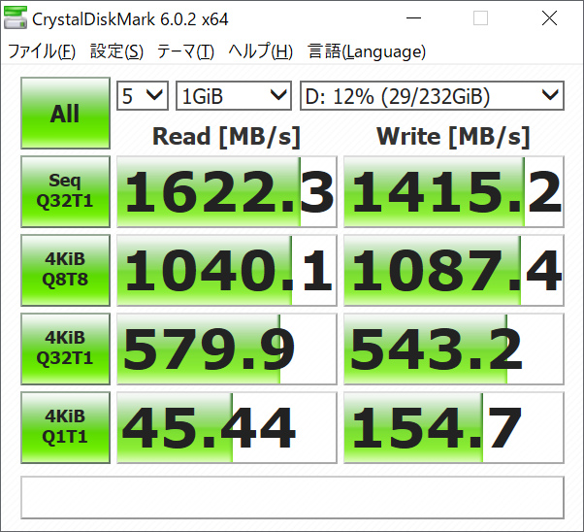Screen dimensions: 584x532
Task: Open the テーマ(T) menu
Action: click(x=185, y=51)
